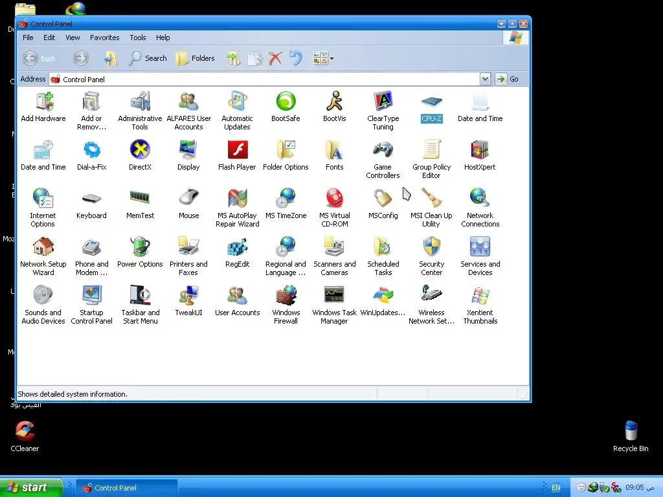Image resolution: width=663 pixels, height=497 pixels.
Task: Click the EN language indicator
Action: point(556,488)
